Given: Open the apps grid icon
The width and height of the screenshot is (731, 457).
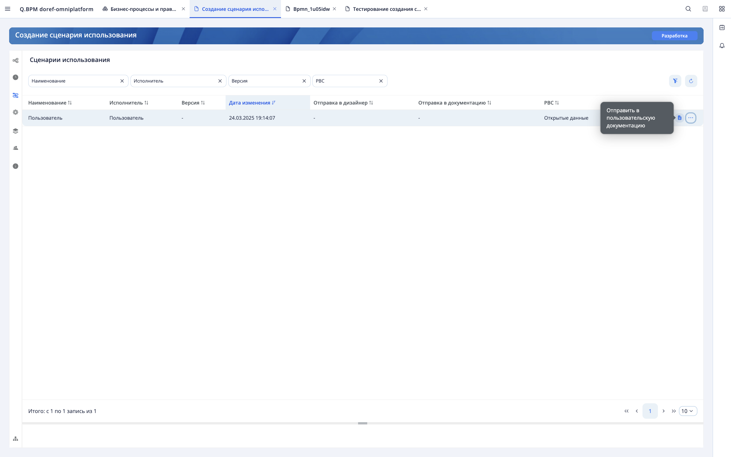Looking at the screenshot, I should [x=722, y=9].
